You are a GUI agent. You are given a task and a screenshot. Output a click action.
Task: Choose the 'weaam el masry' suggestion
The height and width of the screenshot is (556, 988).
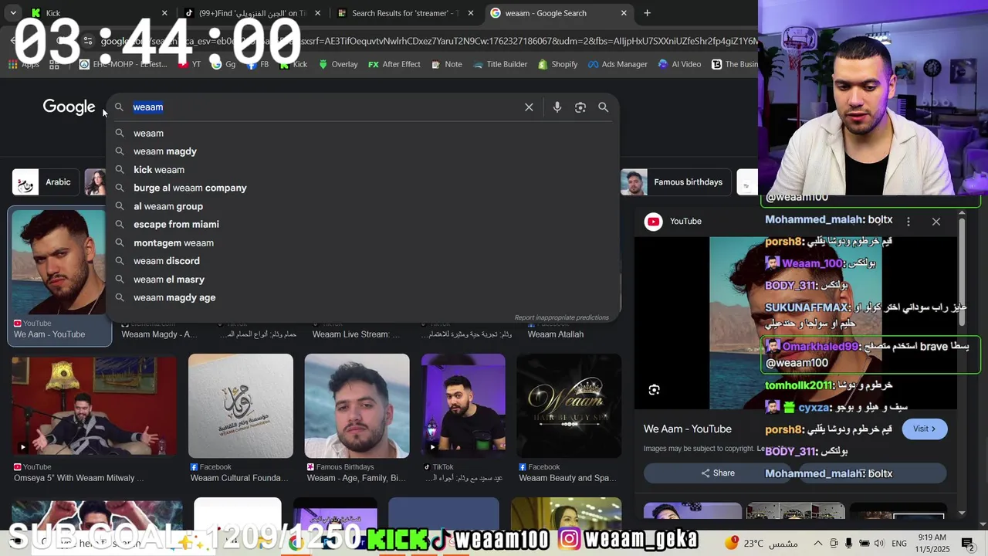click(x=363, y=280)
